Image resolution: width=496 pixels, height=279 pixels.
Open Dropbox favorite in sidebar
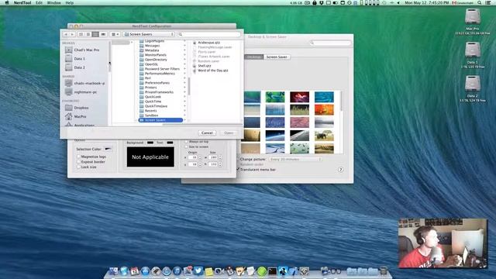[x=77, y=108]
